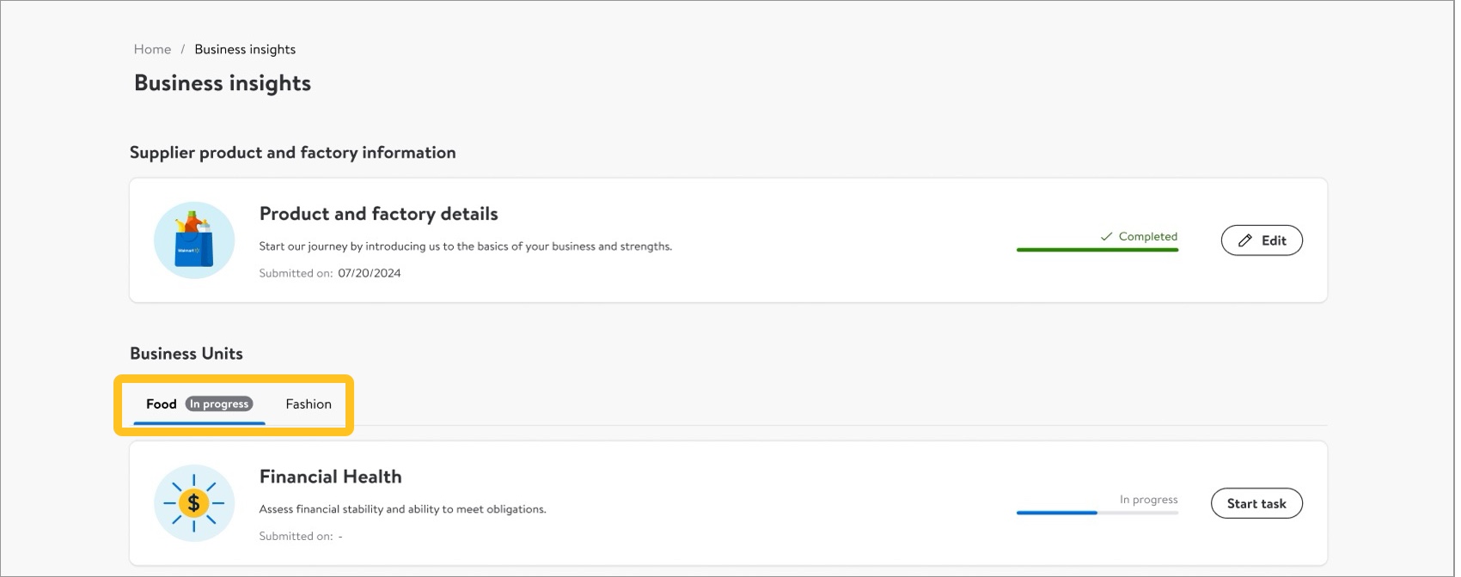The height and width of the screenshot is (577, 1461).
Task: Click the green Completed progress bar
Action: tap(1097, 250)
